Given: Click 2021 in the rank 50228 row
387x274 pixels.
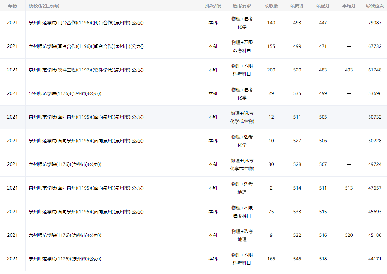Looking at the screenshot, I should click(12, 141).
